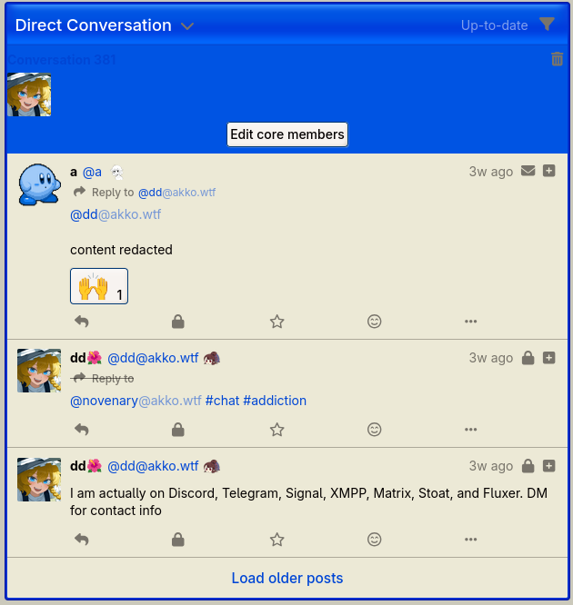Open more options on the #chat post
Image resolution: width=573 pixels, height=605 pixels.
(470, 430)
